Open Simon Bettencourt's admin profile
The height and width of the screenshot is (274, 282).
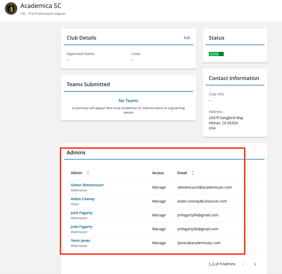pyautogui.click(x=87, y=185)
